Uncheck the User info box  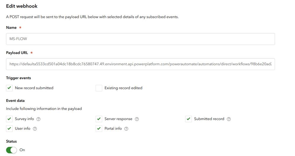pos(9,129)
